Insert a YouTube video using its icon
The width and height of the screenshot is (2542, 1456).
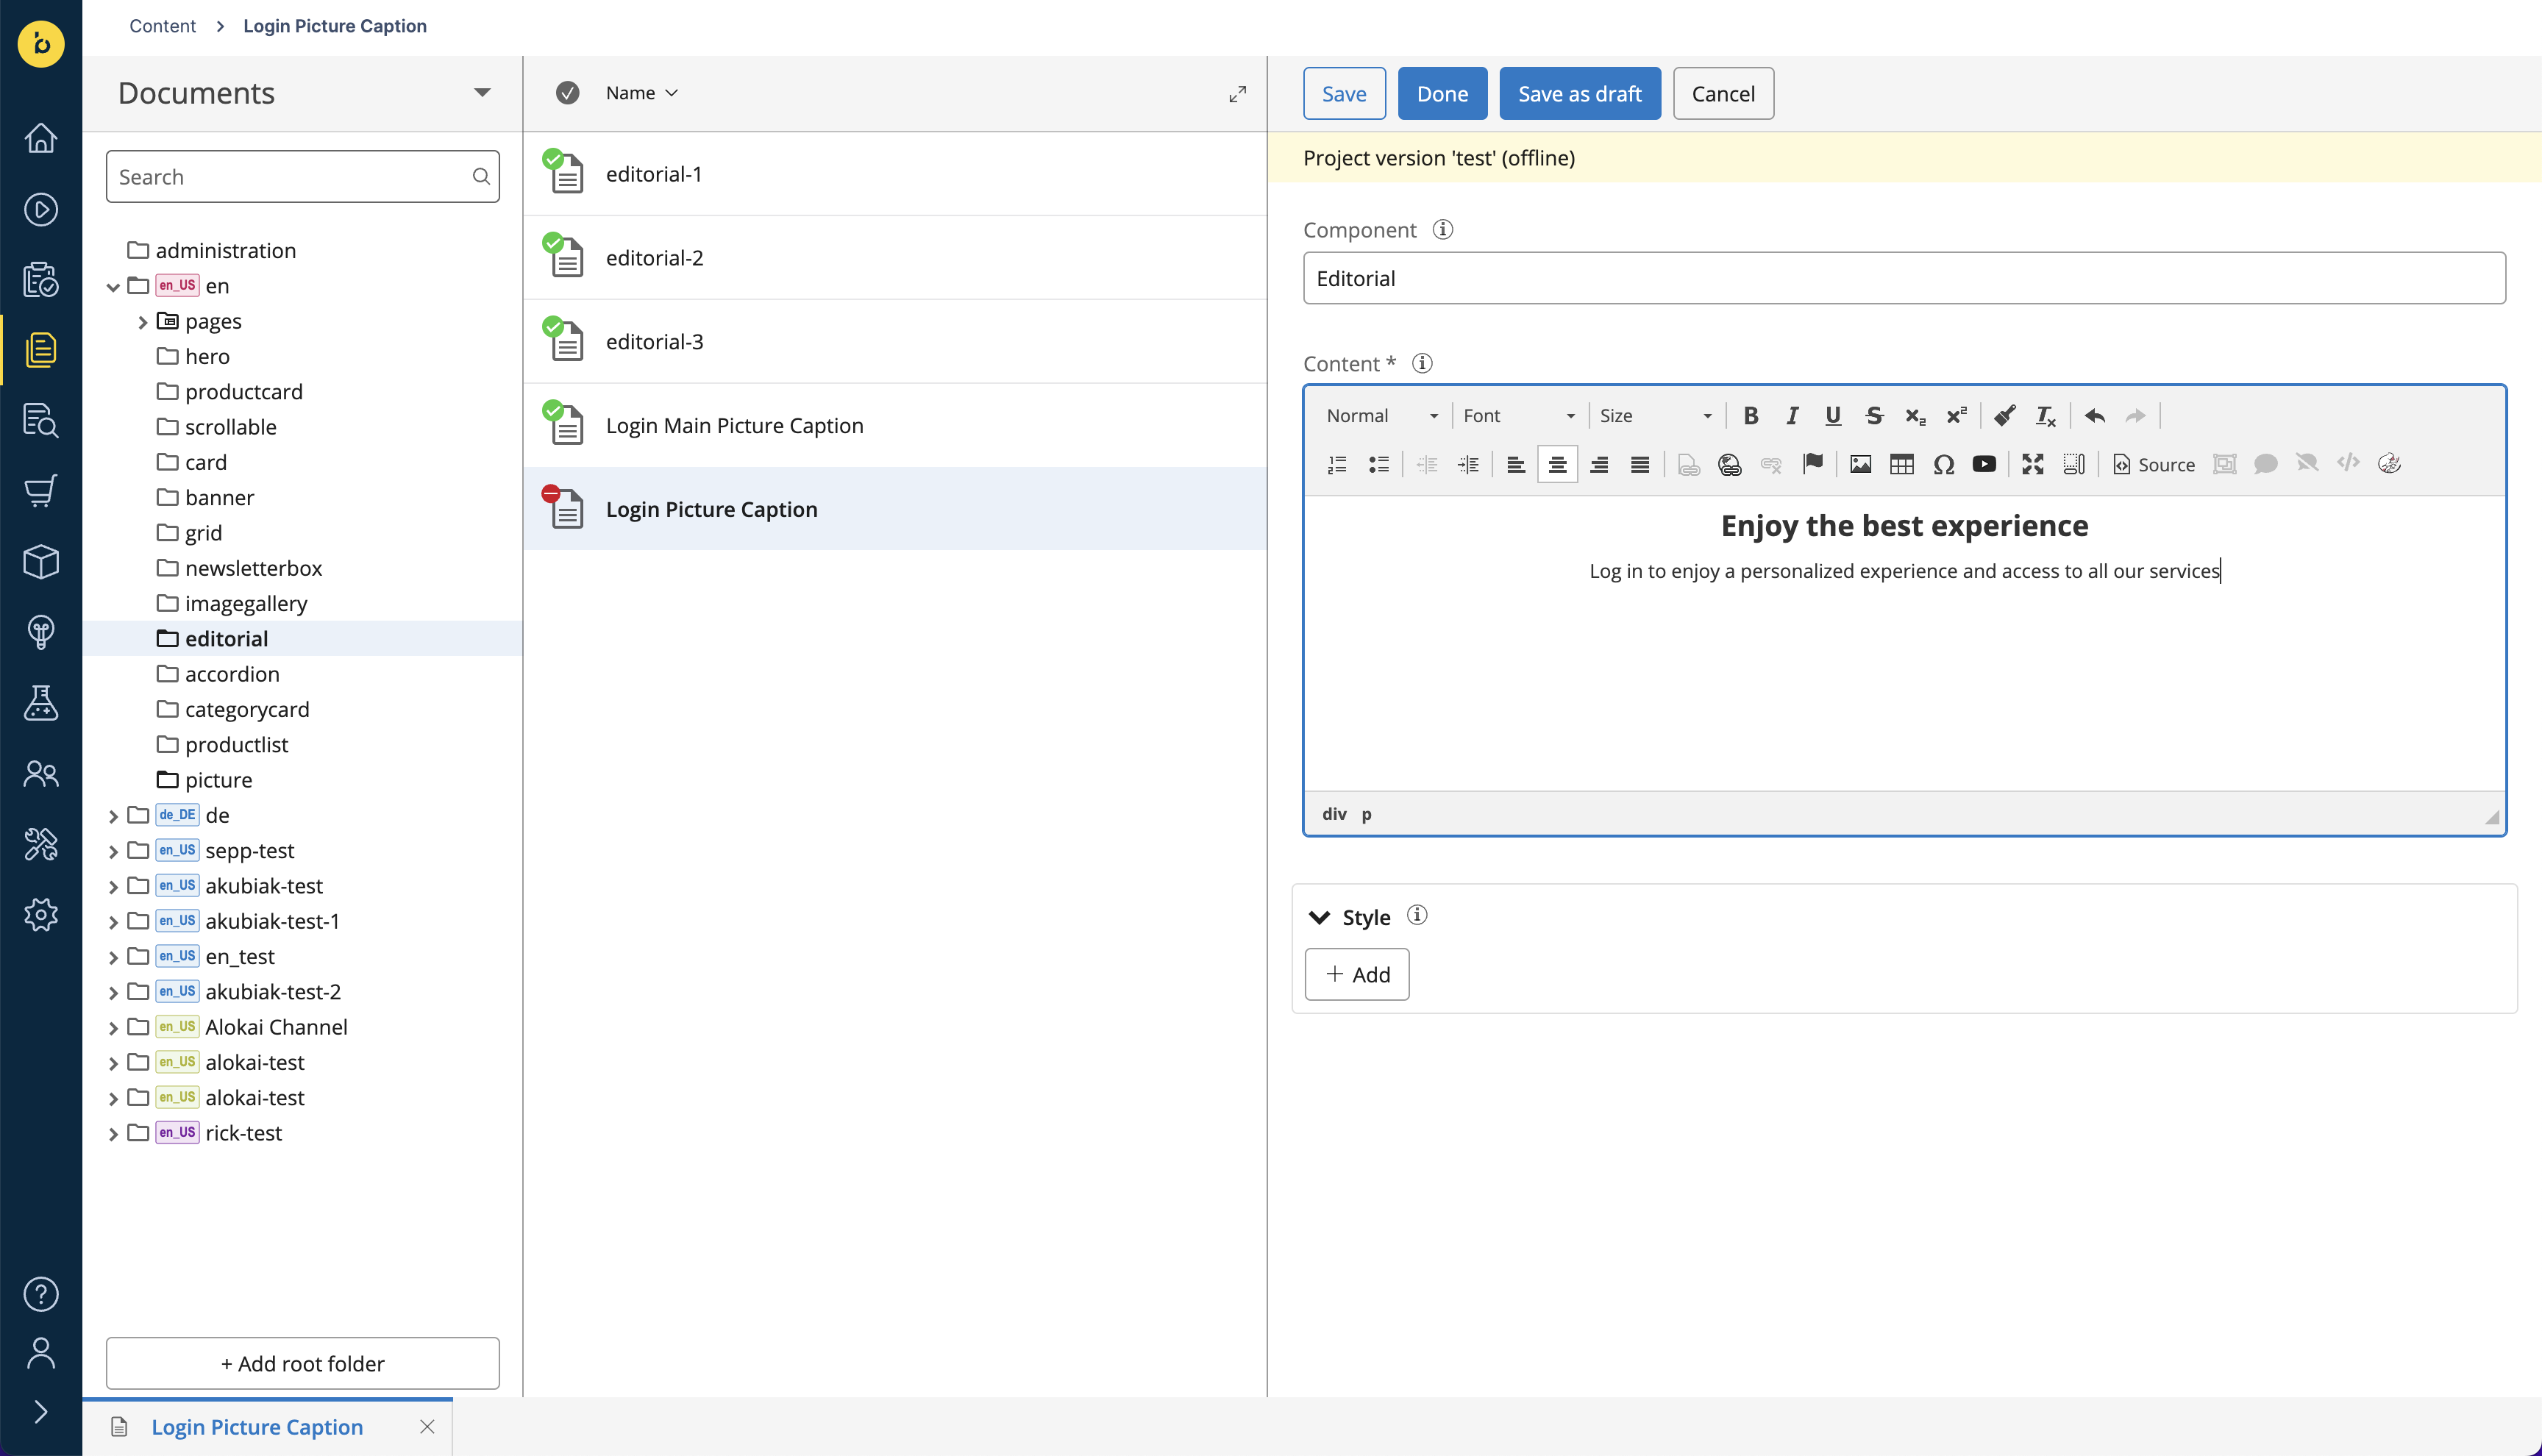pyautogui.click(x=1984, y=464)
